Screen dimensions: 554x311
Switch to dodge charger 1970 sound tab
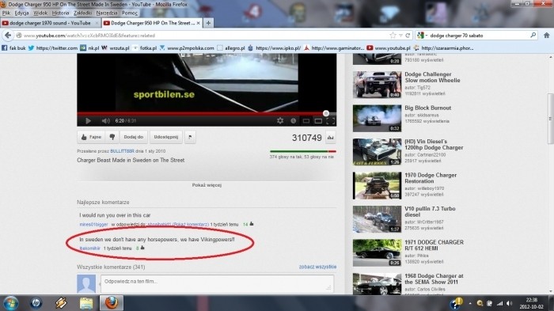[x=50, y=23]
